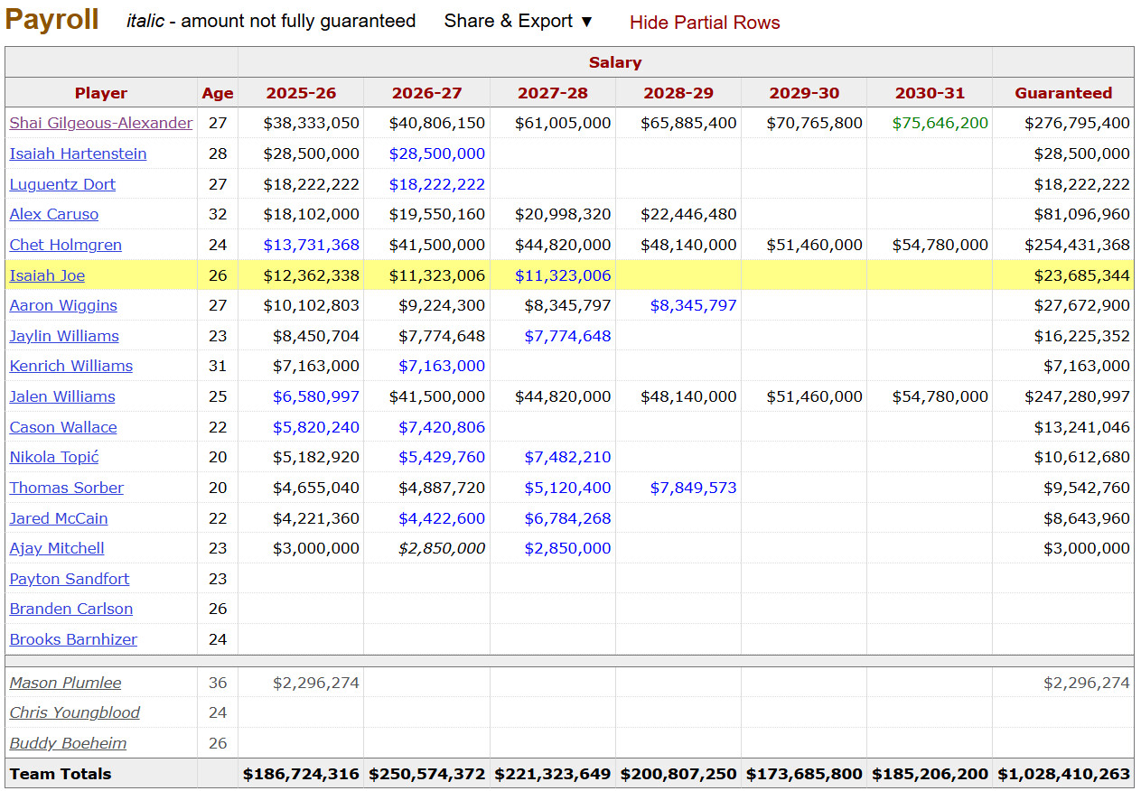Open Buddy Boeheim player link
The width and height of the screenshot is (1141, 791).
coord(68,743)
